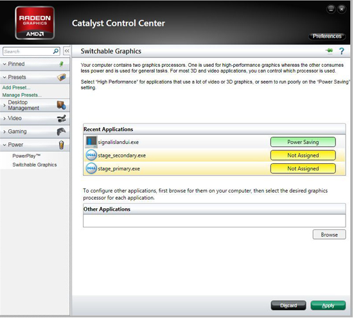Click the Switchable Graphics page title
Screen dimensions: 354x318
pyautogui.click(x=111, y=51)
